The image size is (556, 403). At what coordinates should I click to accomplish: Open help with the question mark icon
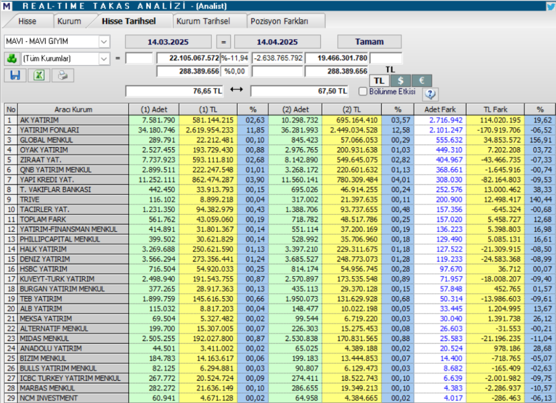tap(430, 93)
